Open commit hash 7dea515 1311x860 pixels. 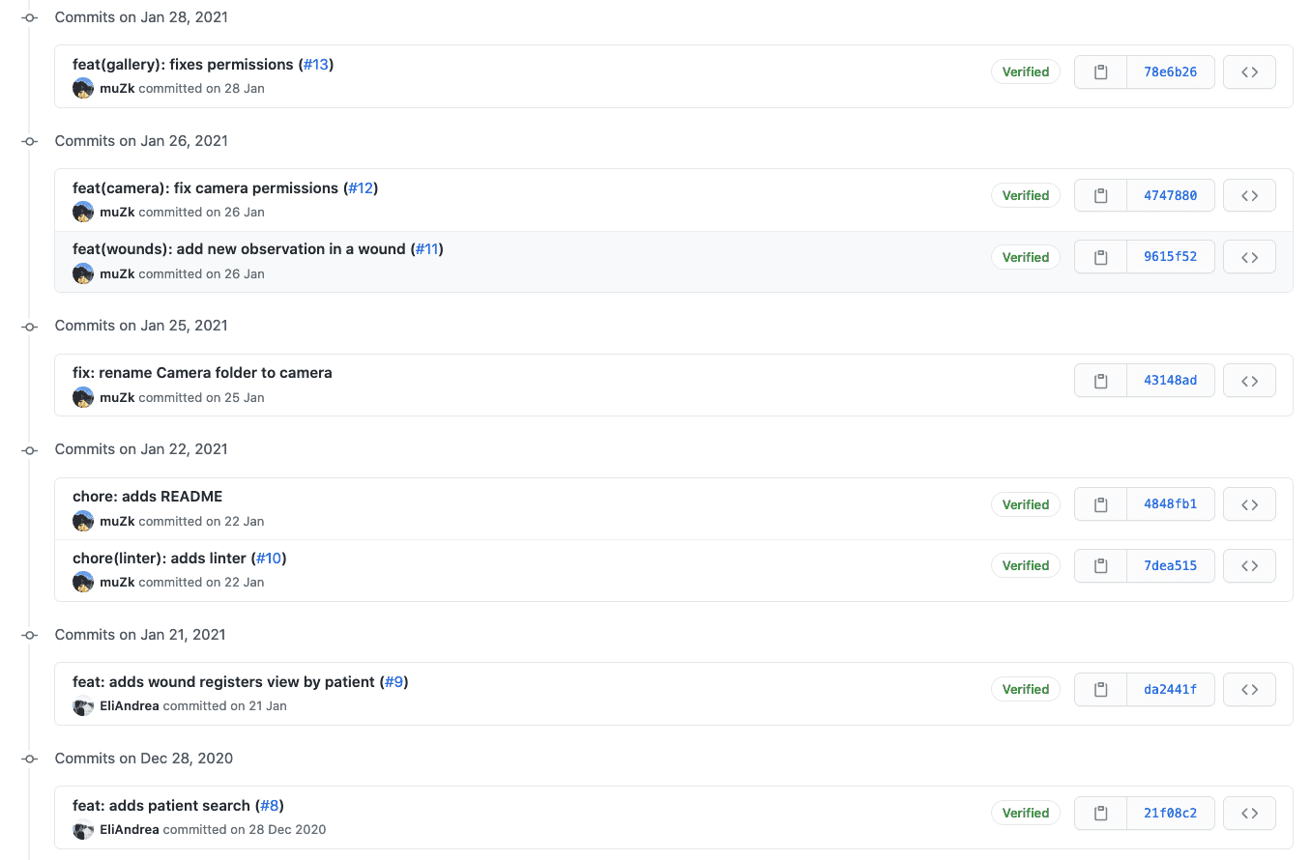[x=1170, y=566]
